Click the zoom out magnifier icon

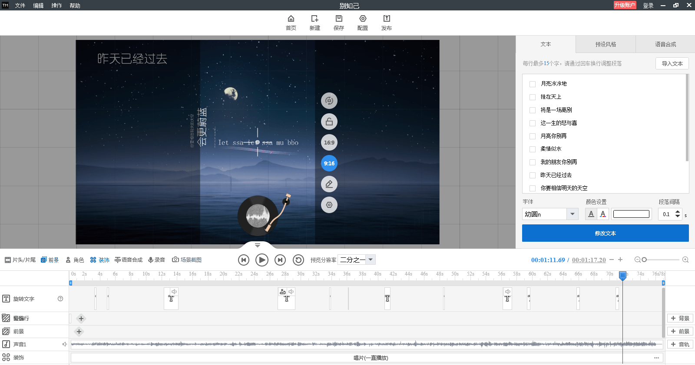pos(637,260)
